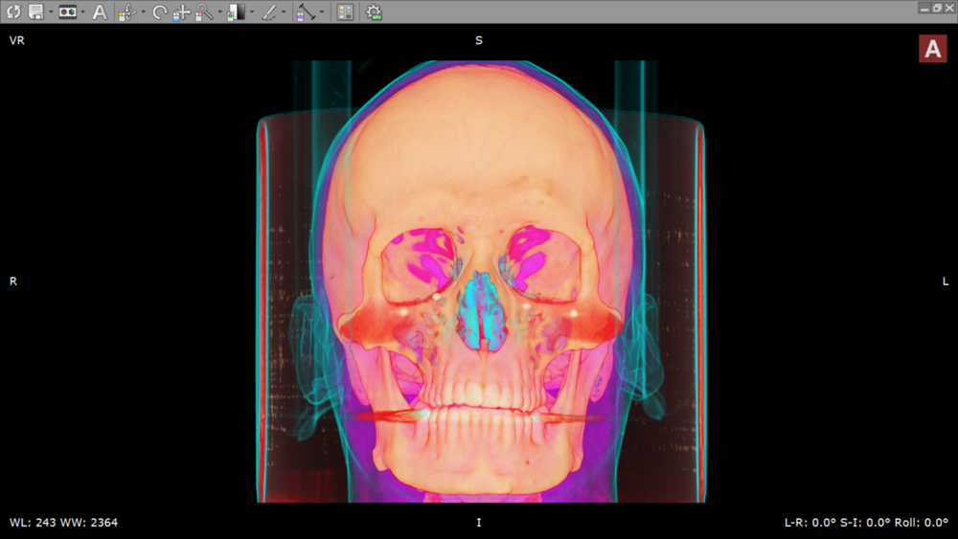Select the scalpel cutting tool

[269, 12]
